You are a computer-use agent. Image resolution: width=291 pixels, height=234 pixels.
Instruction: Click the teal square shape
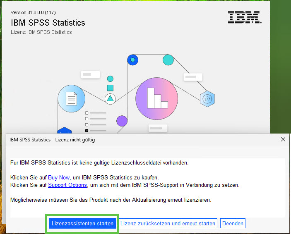pyautogui.click(x=110, y=88)
